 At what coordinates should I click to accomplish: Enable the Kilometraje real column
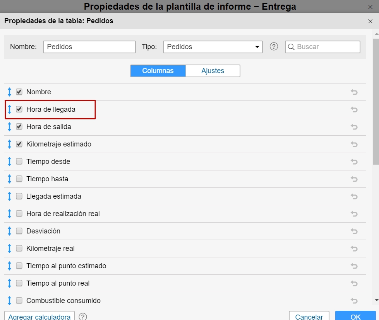click(19, 249)
